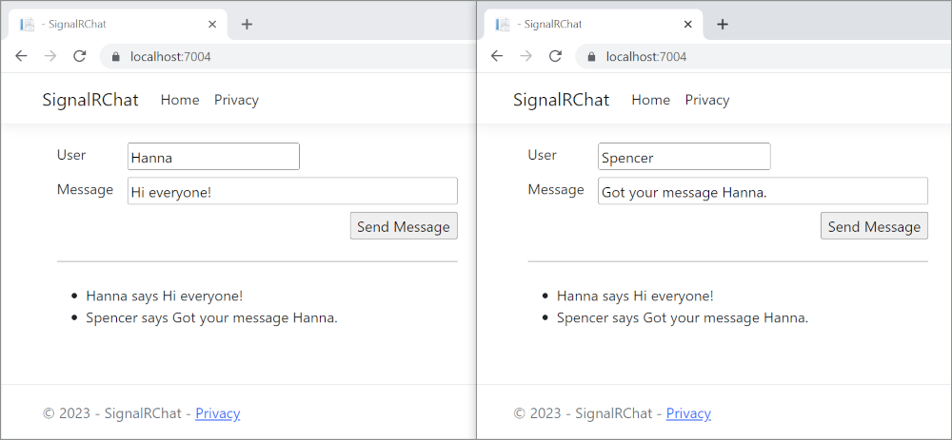Click the lock icon in the left address bar
Viewport: 952px width, 440px height.
coord(116,57)
